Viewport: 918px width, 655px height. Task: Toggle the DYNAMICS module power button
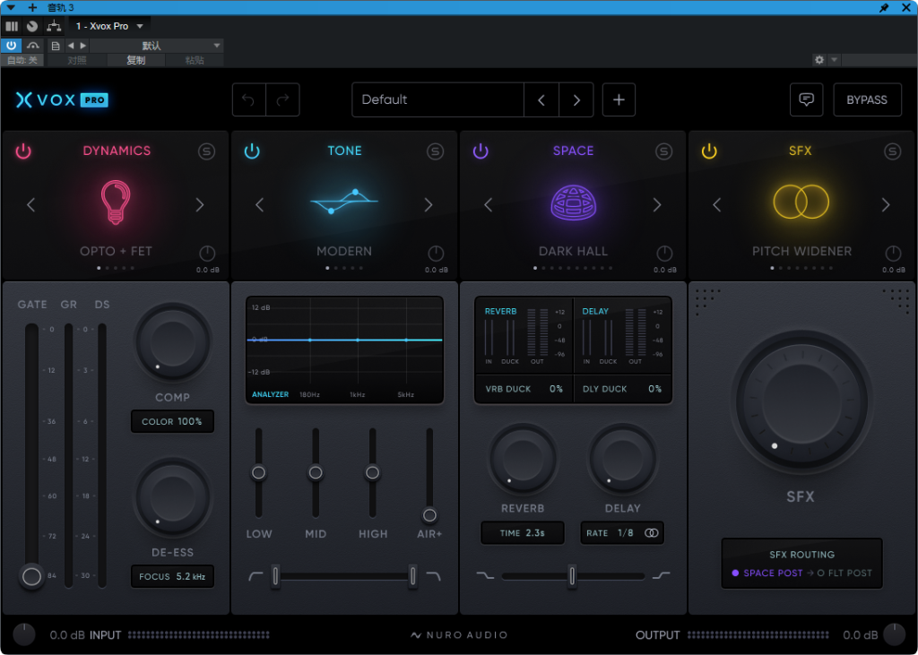click(23, 151)
